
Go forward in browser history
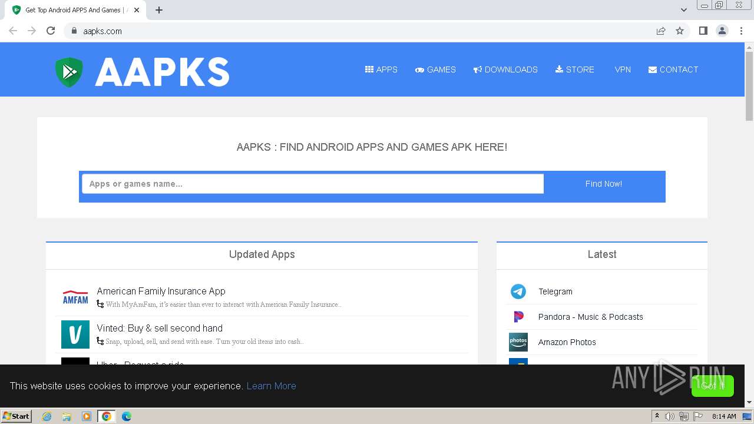pyautogui.click(x=32, y=31)
